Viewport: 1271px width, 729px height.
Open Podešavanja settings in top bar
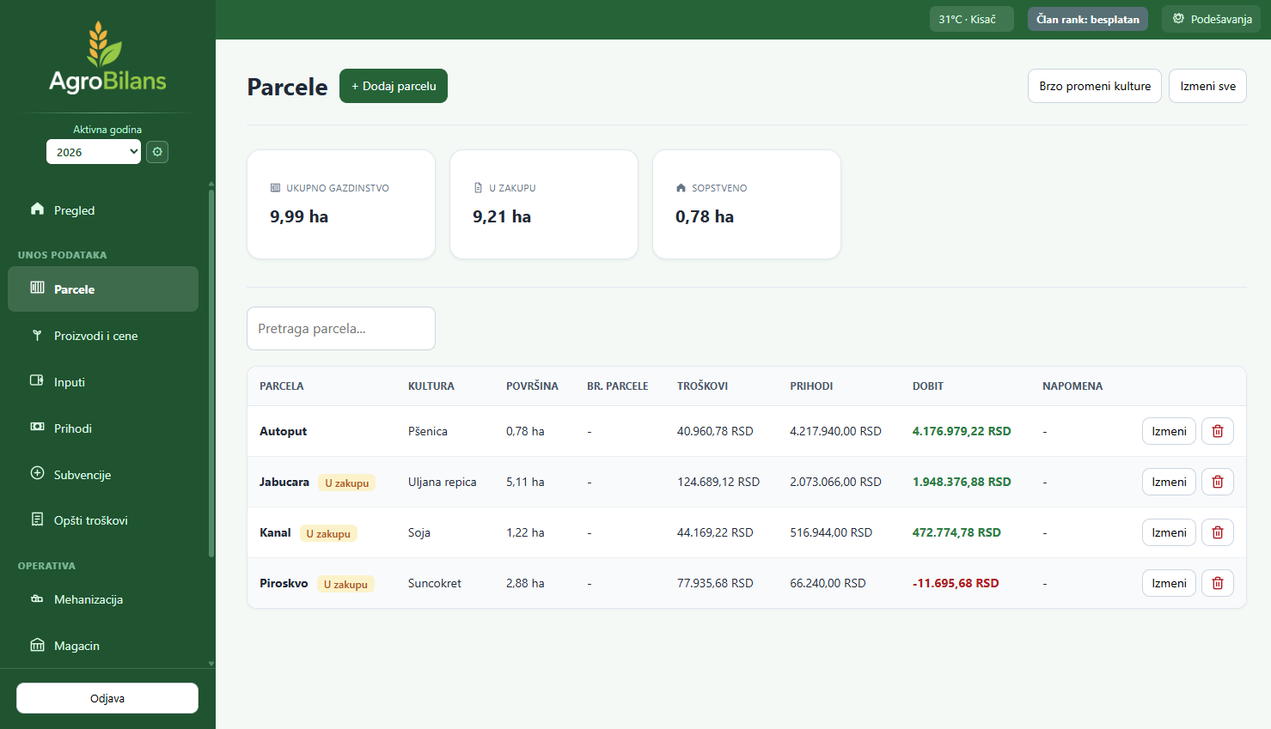[x=1212, y=19]
